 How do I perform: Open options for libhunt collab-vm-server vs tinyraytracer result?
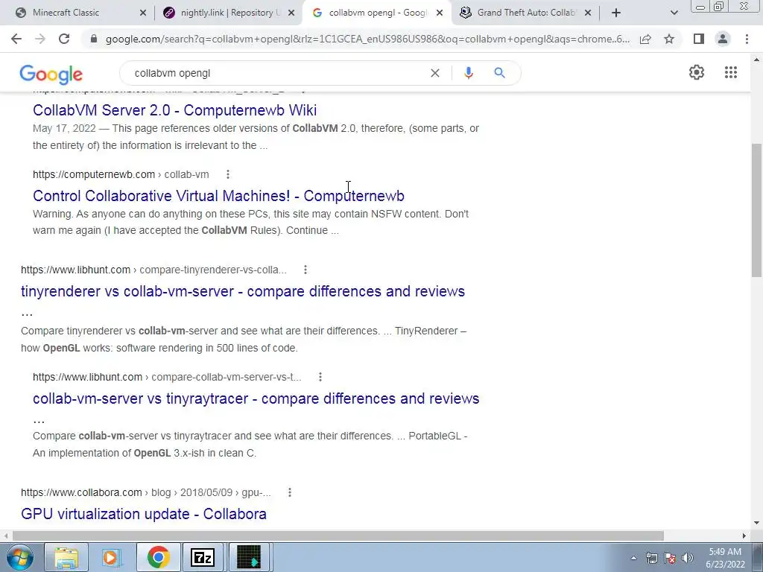point(320,377)
